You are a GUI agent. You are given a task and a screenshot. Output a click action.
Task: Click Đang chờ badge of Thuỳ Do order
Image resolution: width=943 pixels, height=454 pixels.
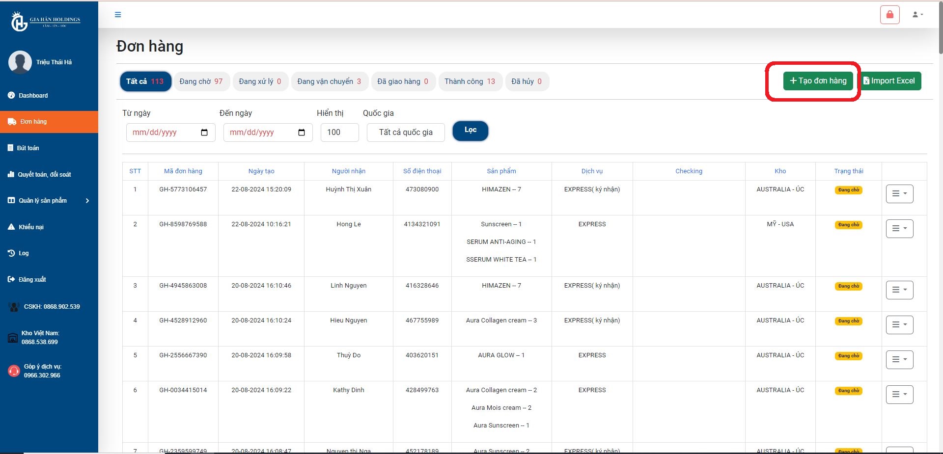tap(848, 356)
